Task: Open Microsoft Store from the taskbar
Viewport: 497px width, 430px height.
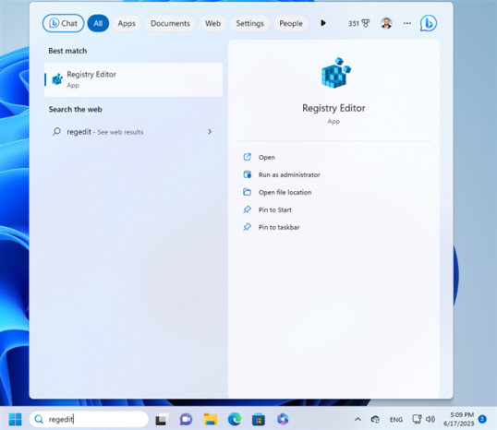Action: click(259, 420)
